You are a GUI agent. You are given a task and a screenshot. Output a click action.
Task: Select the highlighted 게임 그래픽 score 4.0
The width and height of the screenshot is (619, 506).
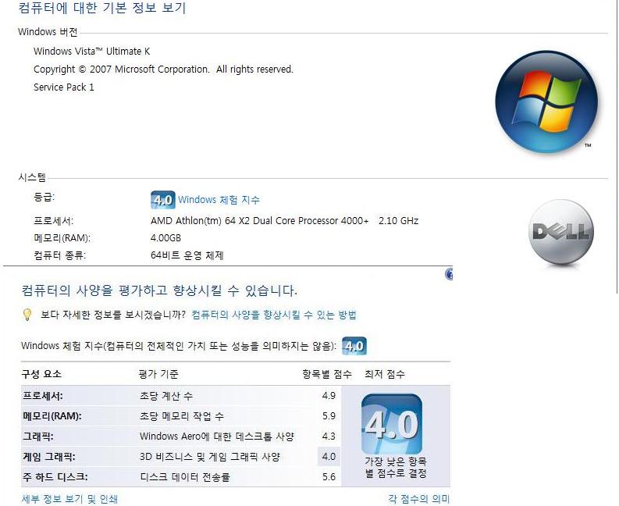(329, 457)
